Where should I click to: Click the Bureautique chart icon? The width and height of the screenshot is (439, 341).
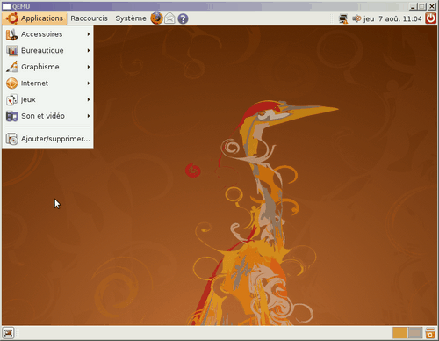click(11, 51)
